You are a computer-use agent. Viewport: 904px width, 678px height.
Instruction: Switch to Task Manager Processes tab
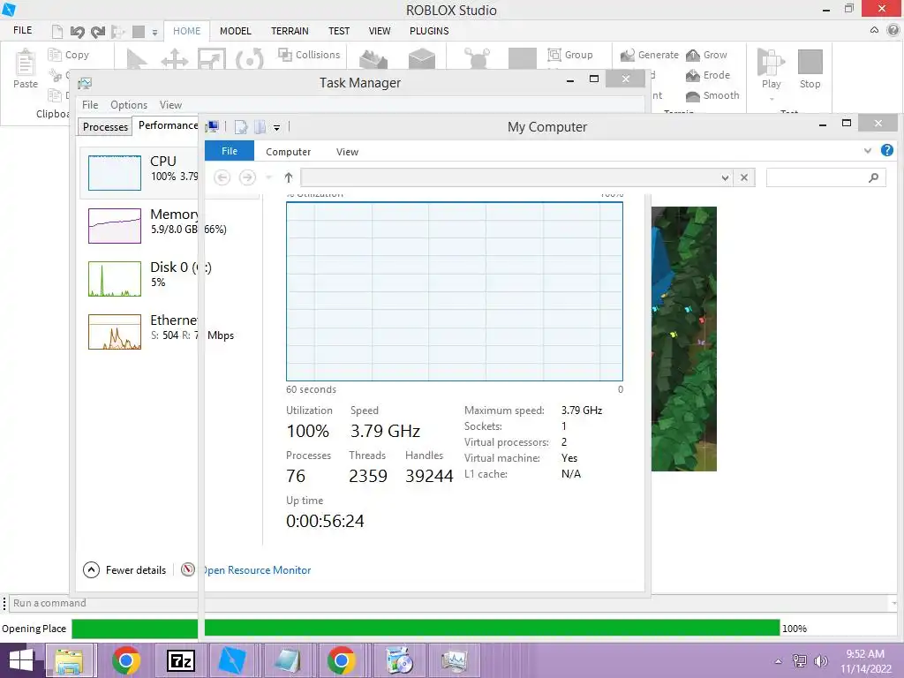click(x=105, y=127)
